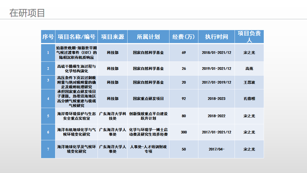Click leader name 王思波
Viewport: 307px width, 173px height.
(x=249, y=82)
